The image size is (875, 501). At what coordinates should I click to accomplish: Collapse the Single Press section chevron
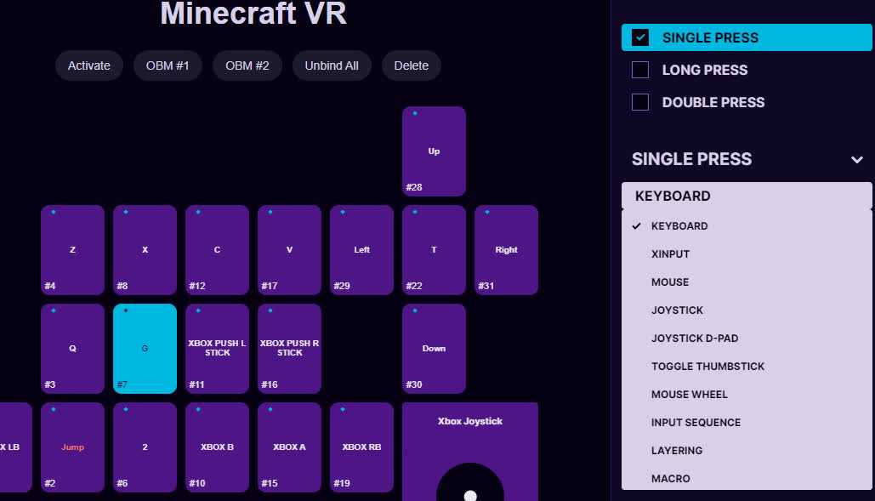[x=856, y=160]
